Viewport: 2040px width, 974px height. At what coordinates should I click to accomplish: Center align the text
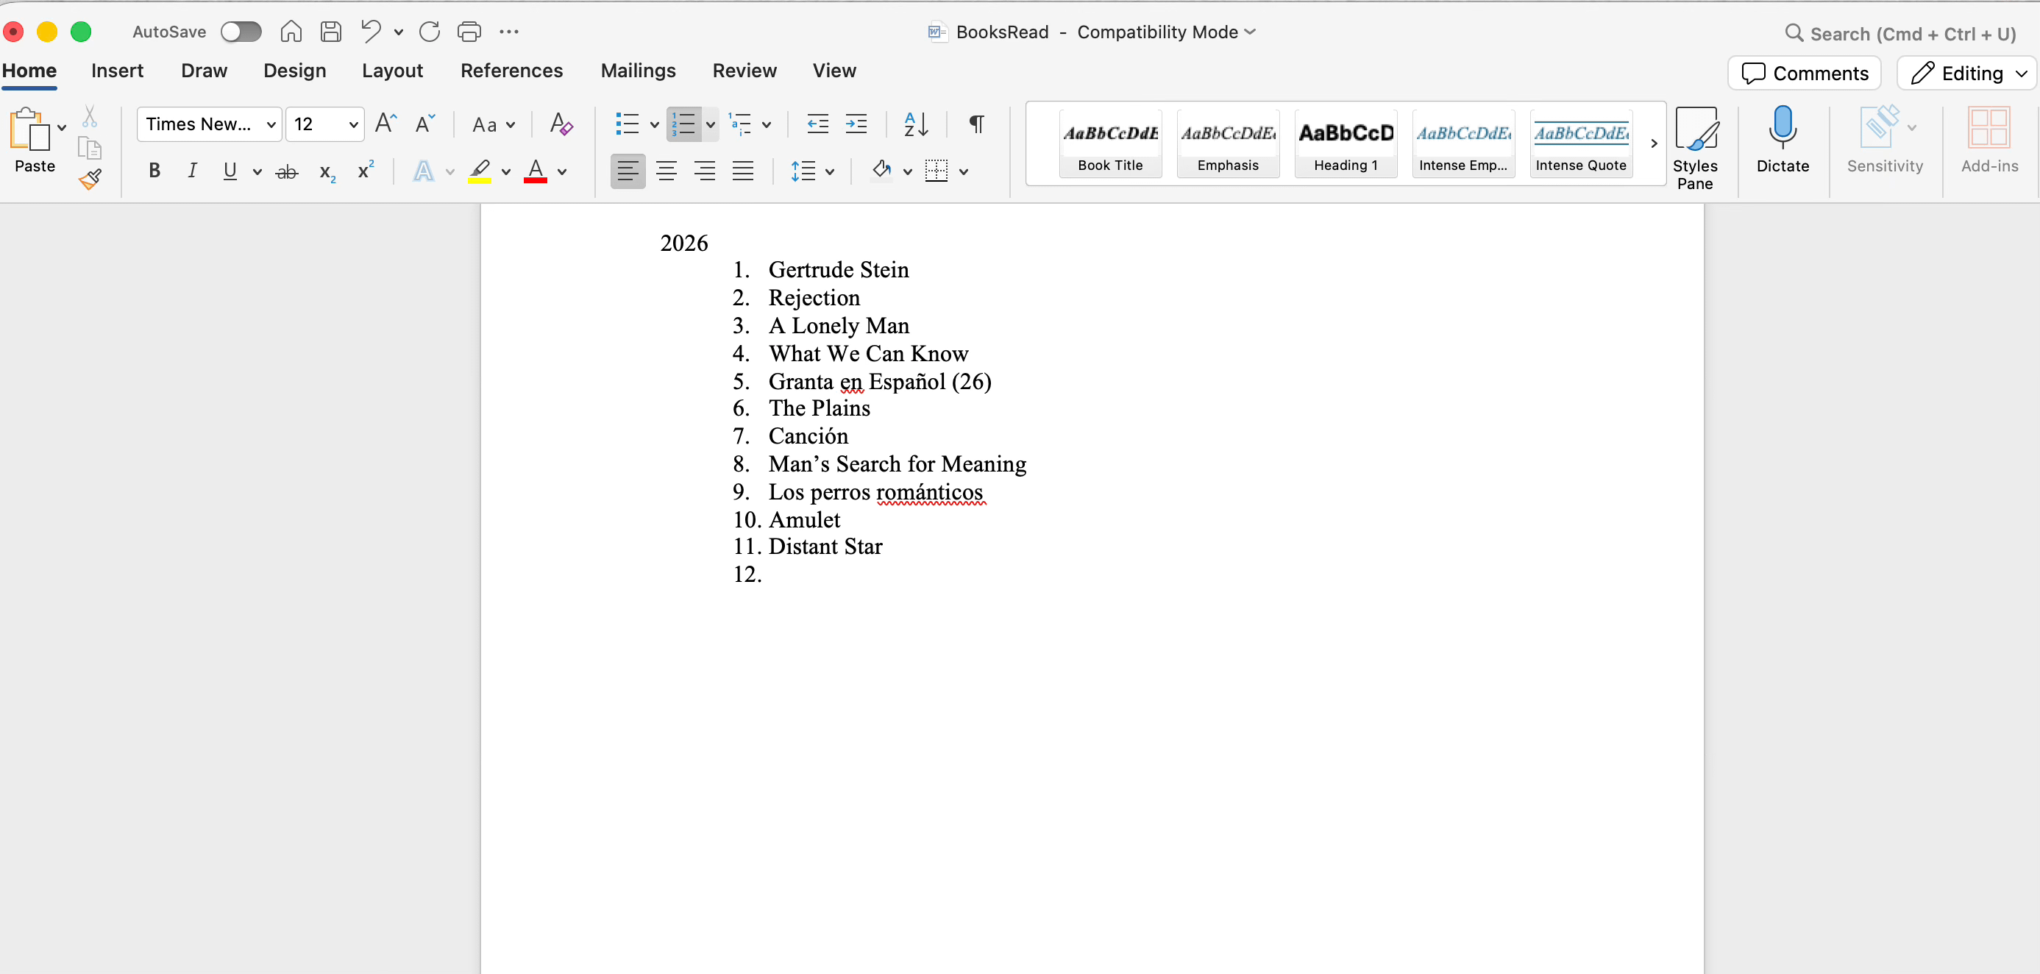(x=666, y=171)
